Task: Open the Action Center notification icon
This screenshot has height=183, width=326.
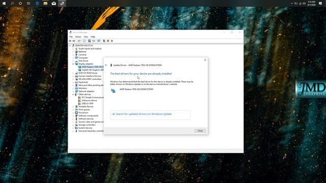Action: 320,4
